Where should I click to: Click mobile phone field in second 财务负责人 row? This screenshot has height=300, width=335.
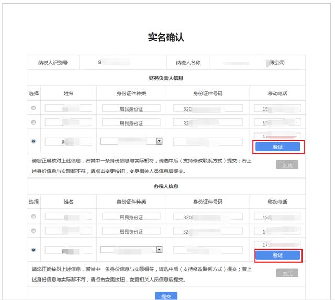[x=278, y=122]
